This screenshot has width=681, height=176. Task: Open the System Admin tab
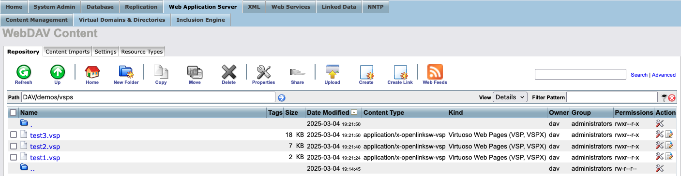pyautogui.click(x=54, y=7)
